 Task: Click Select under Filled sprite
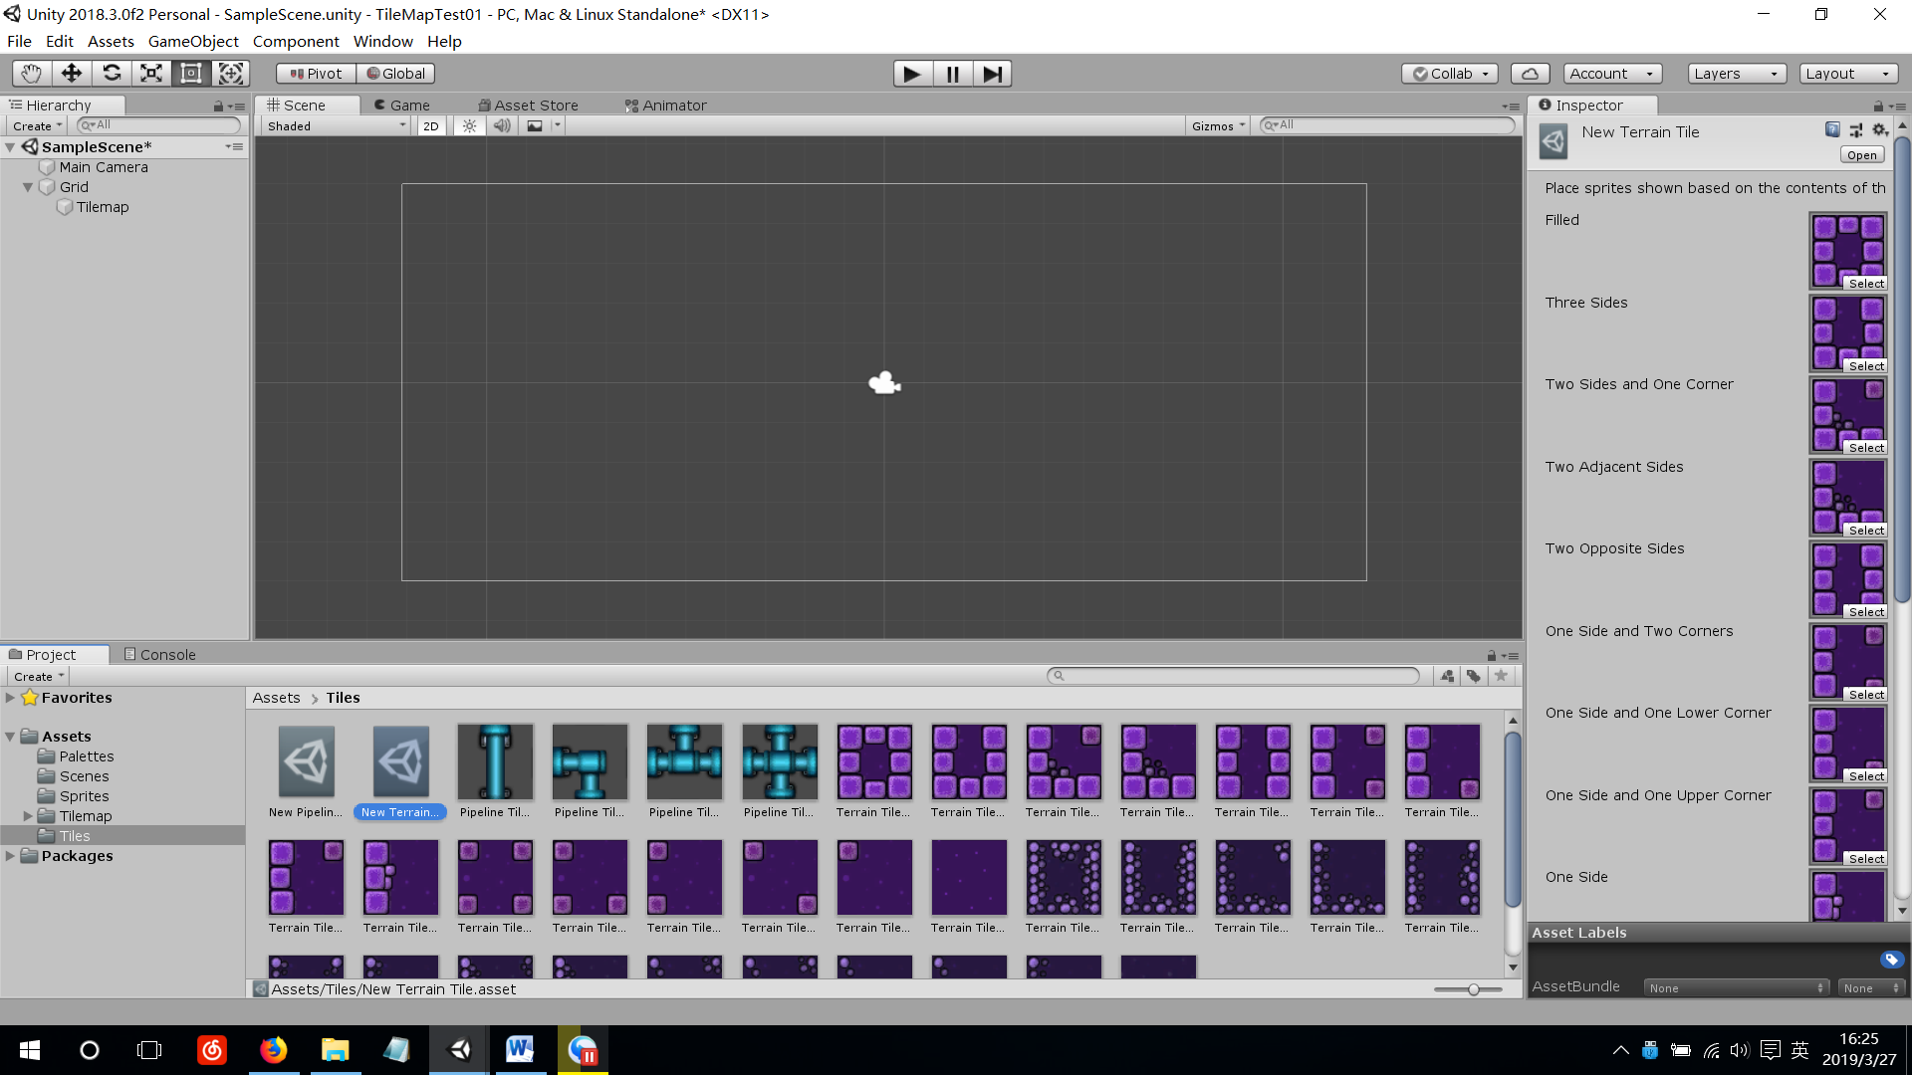click(x=1865, y=284)
